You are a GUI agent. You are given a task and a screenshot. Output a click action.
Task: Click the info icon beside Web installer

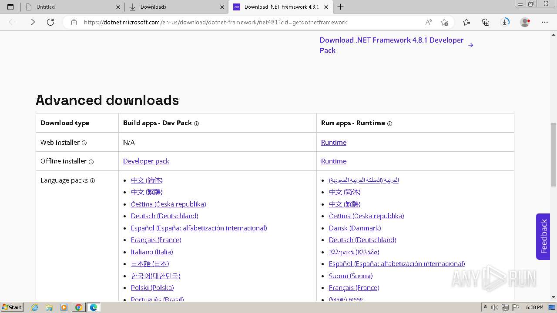pyautogui.click(x=84, y=143)
